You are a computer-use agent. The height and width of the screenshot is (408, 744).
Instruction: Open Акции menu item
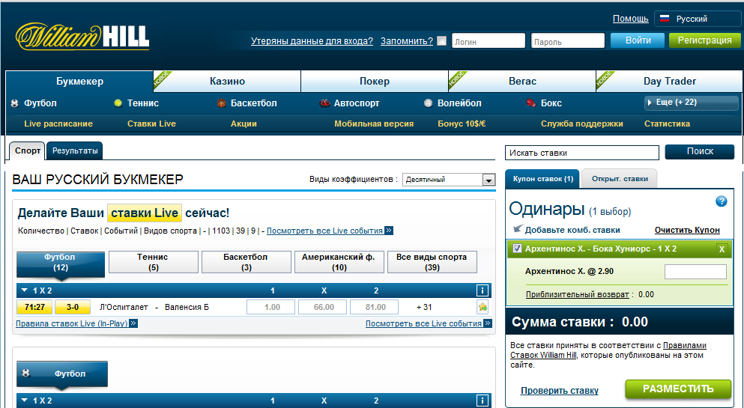[x=244, y=124]
